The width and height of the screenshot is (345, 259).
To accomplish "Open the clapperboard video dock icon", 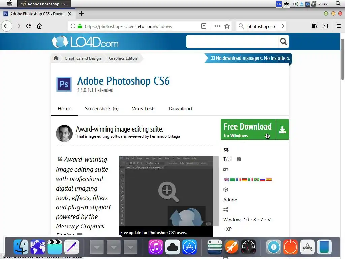I will (x=55, y=247).
